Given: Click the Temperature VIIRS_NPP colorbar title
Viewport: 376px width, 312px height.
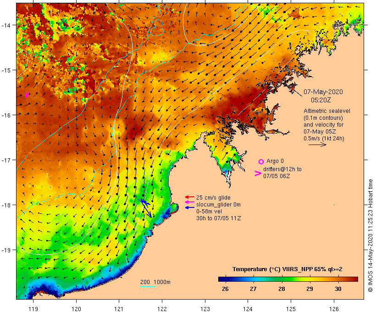Looking at the screenshot, I should (x=288, y=269).
